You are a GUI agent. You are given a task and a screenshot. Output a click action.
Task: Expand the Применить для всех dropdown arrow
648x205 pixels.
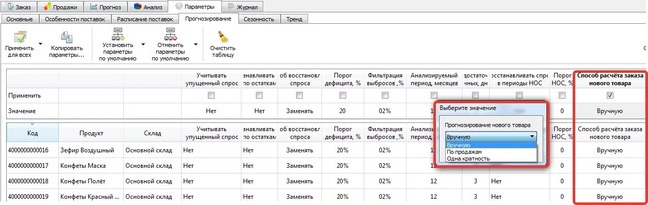click(40, 44)
